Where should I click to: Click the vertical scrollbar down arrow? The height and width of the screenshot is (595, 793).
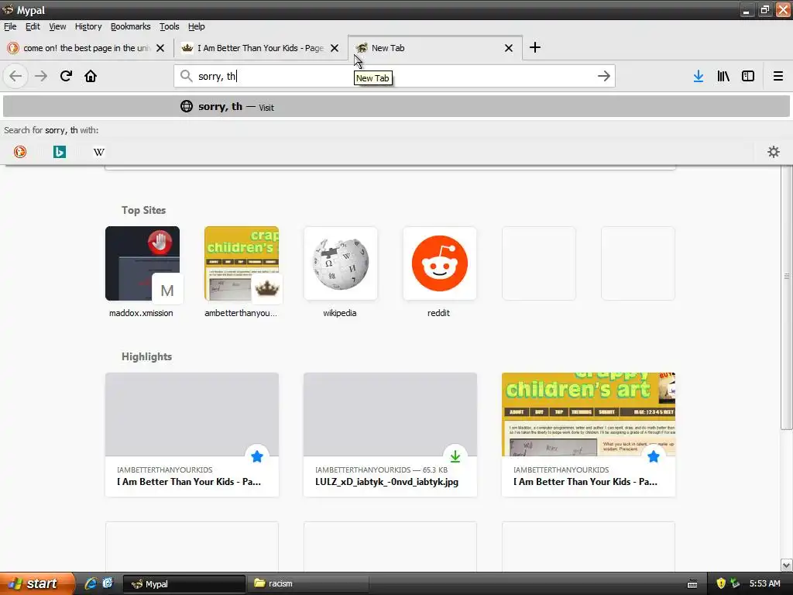click(x=787, y=565)
